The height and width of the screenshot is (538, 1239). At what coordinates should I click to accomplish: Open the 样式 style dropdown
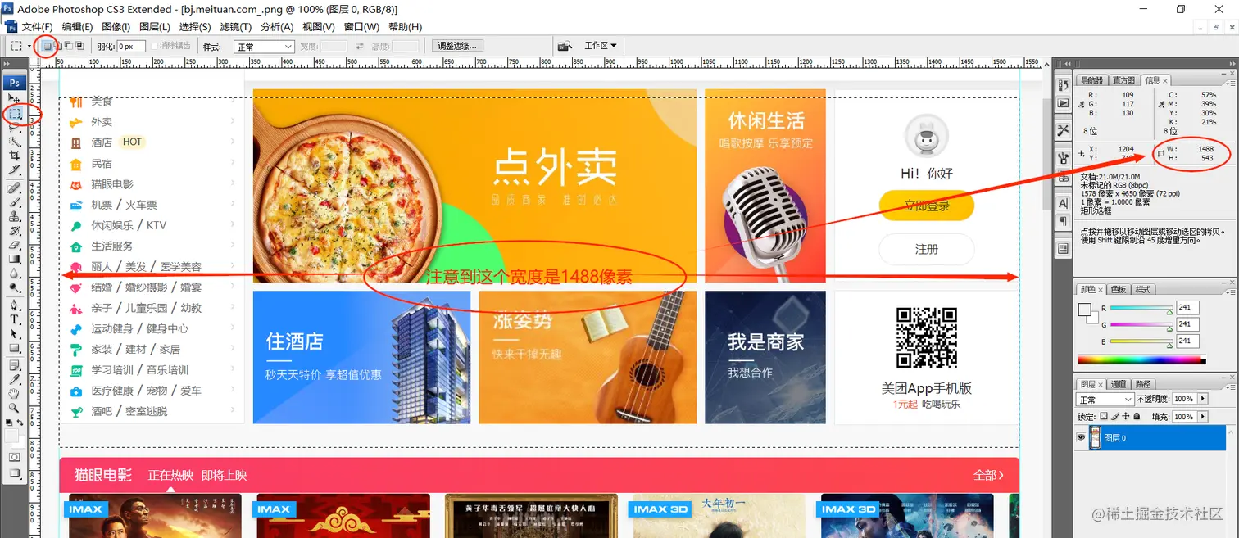coord(264,47)
